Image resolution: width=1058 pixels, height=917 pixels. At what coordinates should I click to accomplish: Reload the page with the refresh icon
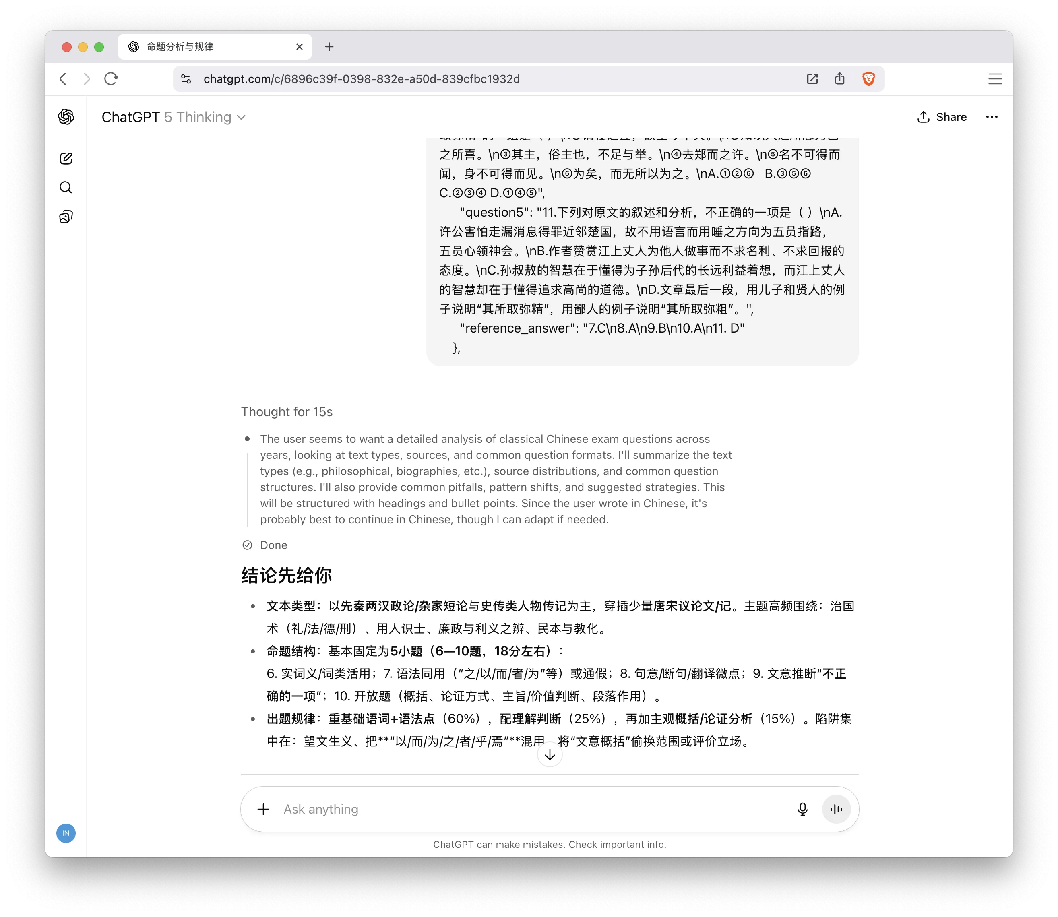tap(111, 79)
